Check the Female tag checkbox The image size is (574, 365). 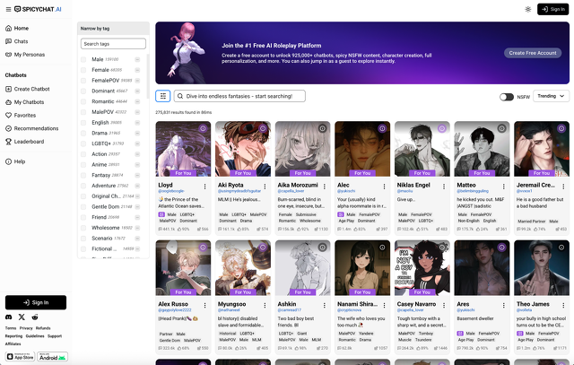[83, 70]
